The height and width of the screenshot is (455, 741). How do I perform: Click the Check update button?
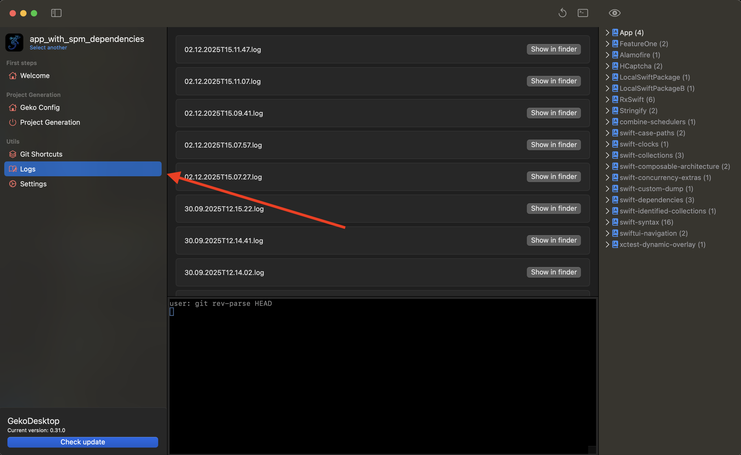[83, 442]
